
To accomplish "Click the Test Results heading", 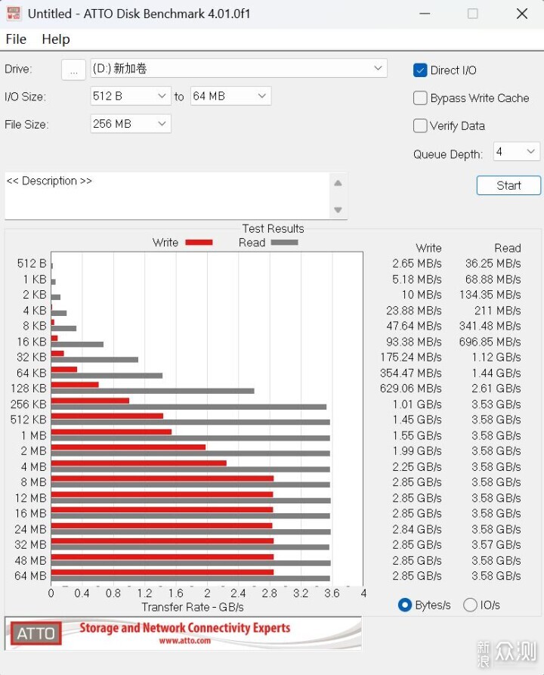I will click(x=273, y=228).
